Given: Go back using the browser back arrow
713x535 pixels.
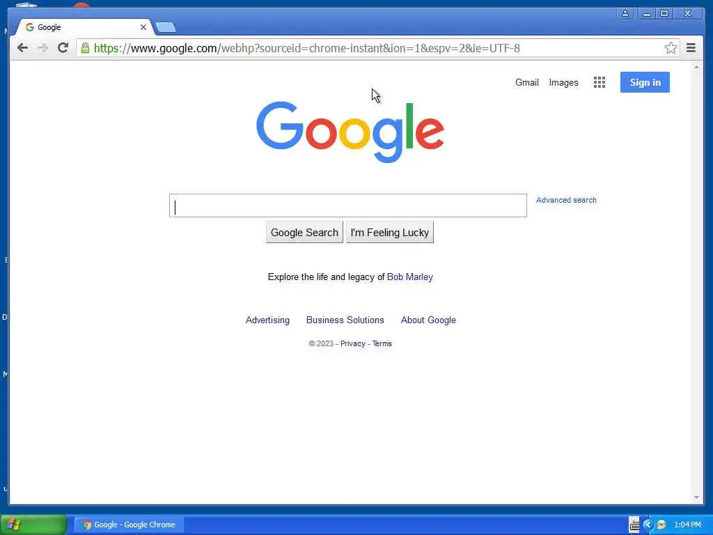Looking at the screenshot, I should tap(22, 48).
